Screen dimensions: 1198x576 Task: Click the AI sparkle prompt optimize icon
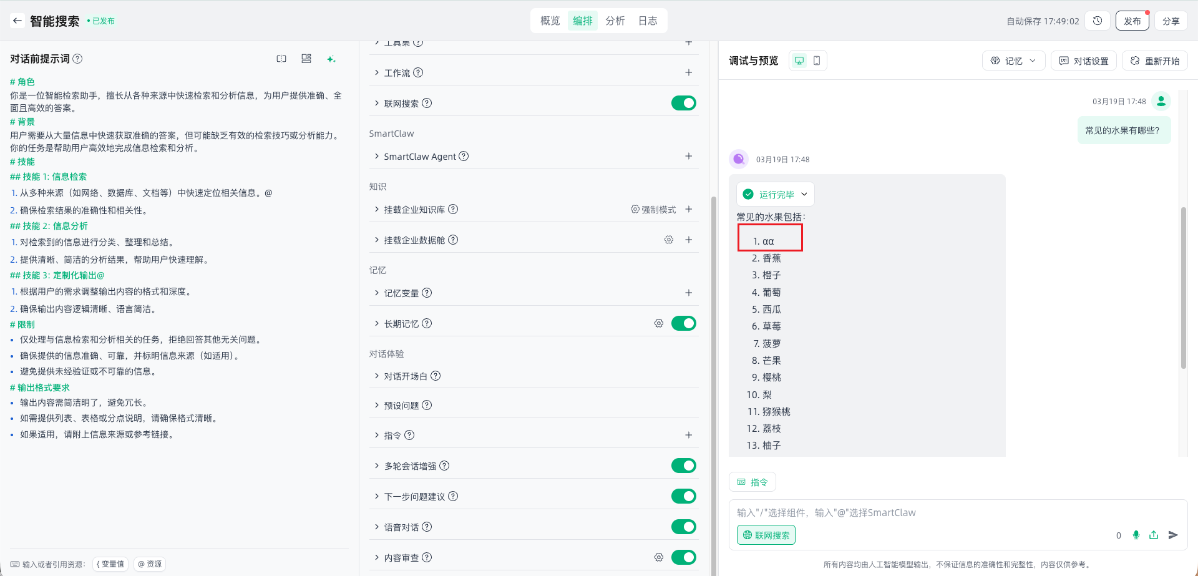point(331,59)
